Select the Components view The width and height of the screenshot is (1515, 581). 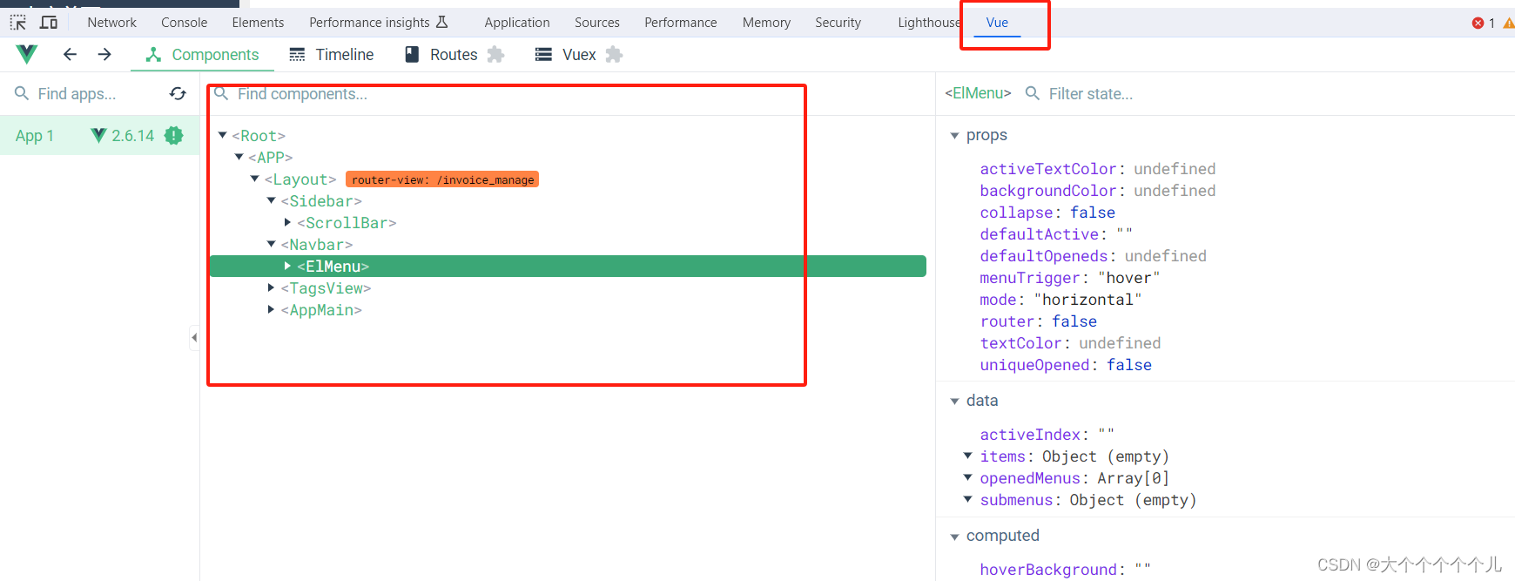pyautogui.click(x=202, y=55)
